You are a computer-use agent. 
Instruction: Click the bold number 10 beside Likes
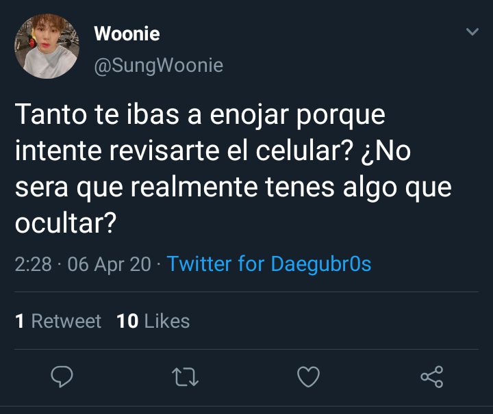(127, 321)
